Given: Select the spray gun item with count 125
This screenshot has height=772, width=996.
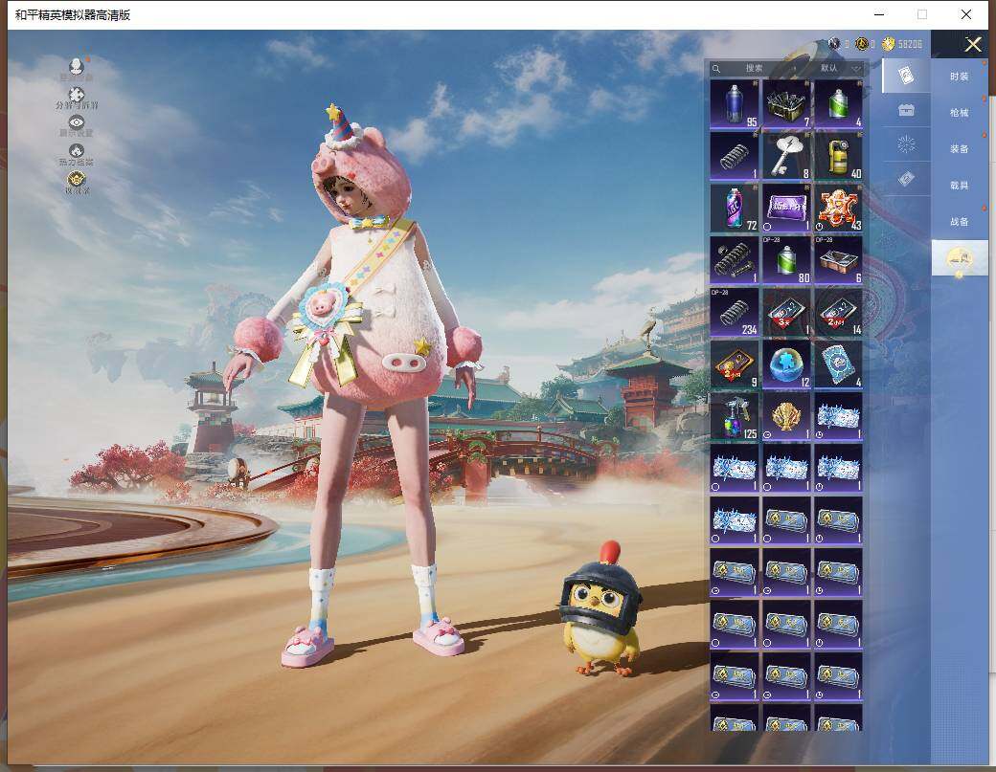Looking at the screenshot, I should point(735,416).
